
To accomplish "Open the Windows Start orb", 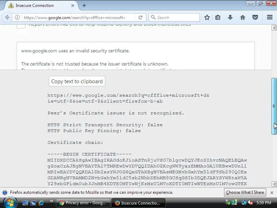I will click(x=10, y=203).
